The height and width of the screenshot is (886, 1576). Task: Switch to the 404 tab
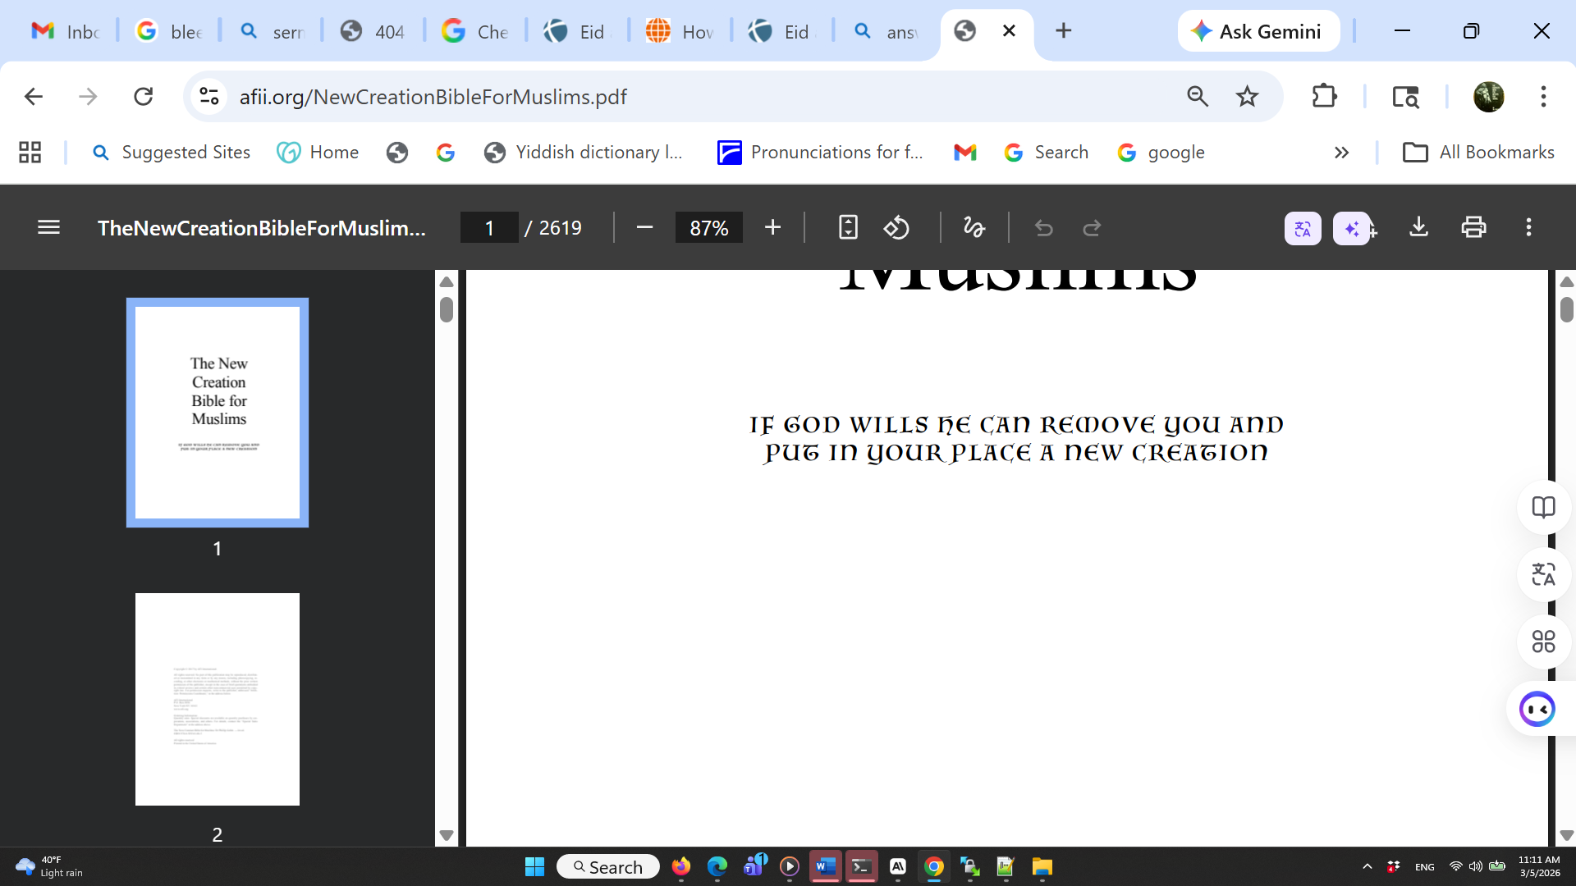(373, 31)
